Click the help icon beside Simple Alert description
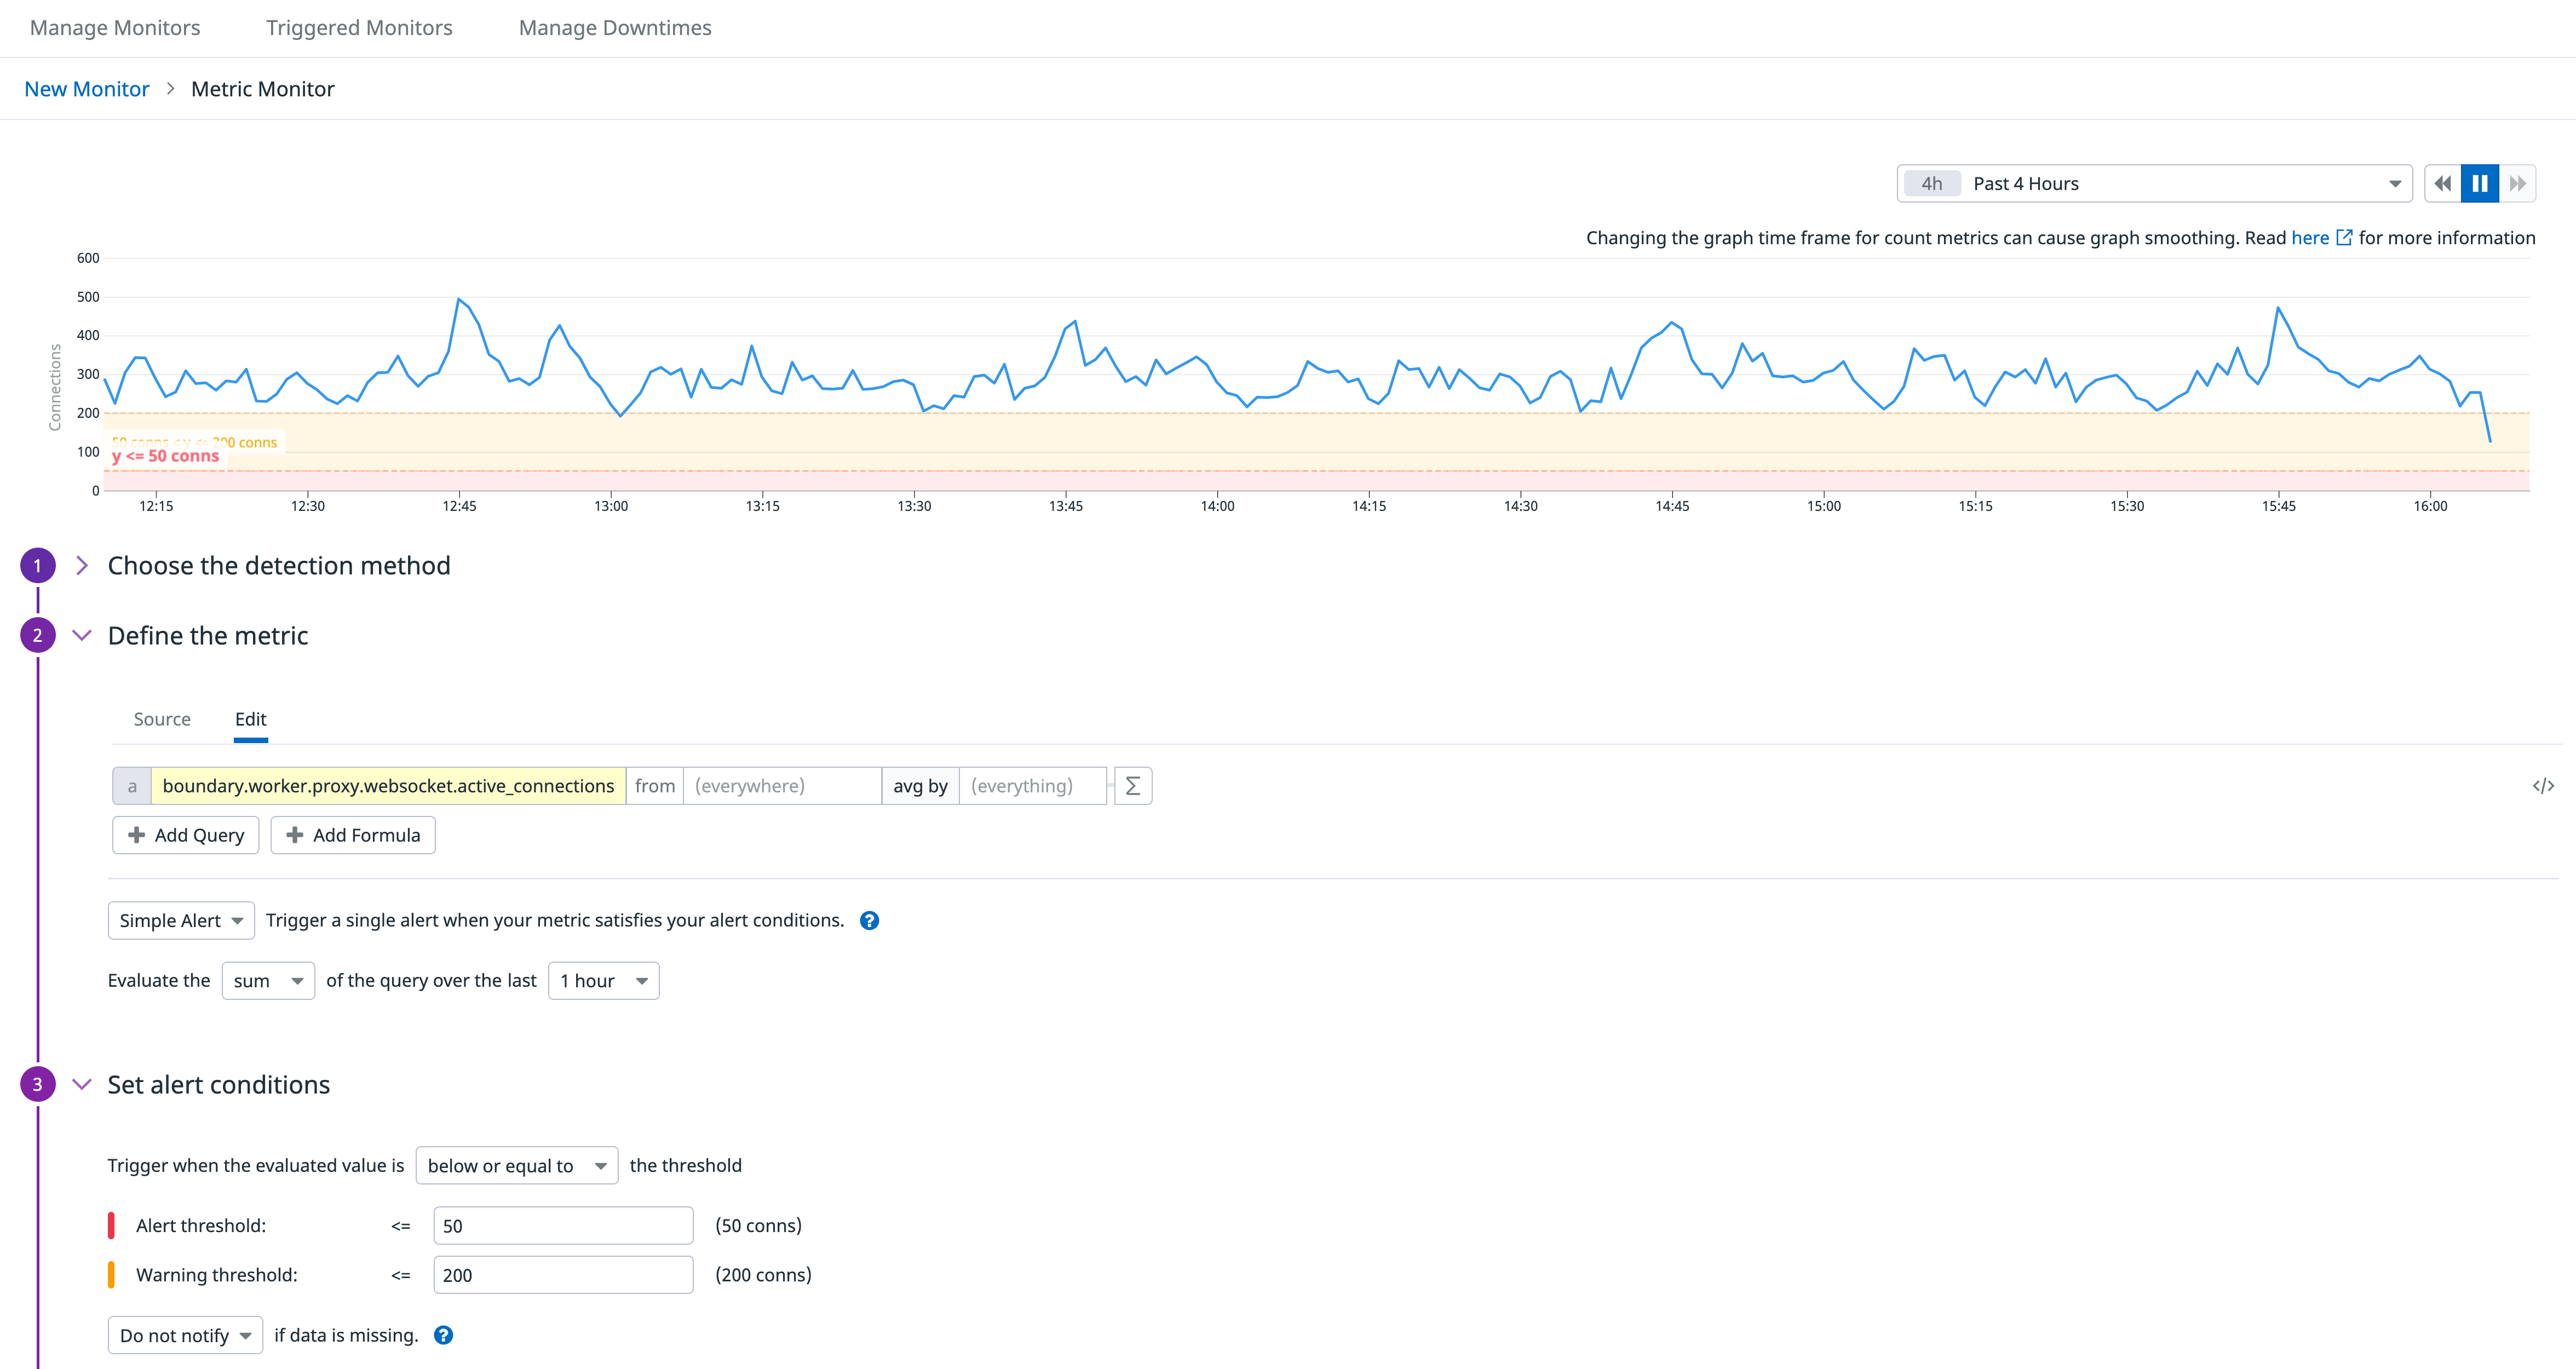Screen dimensions: 2576x1369 869,920
